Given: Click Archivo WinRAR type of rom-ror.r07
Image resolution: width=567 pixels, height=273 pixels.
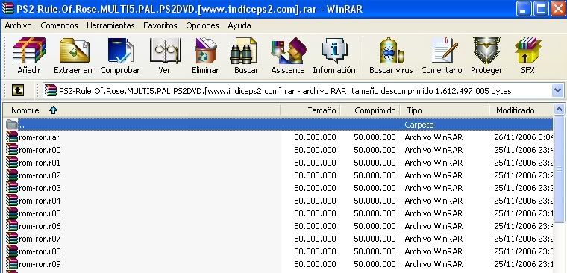Looking at the screenshot, I should pos(433,239).
